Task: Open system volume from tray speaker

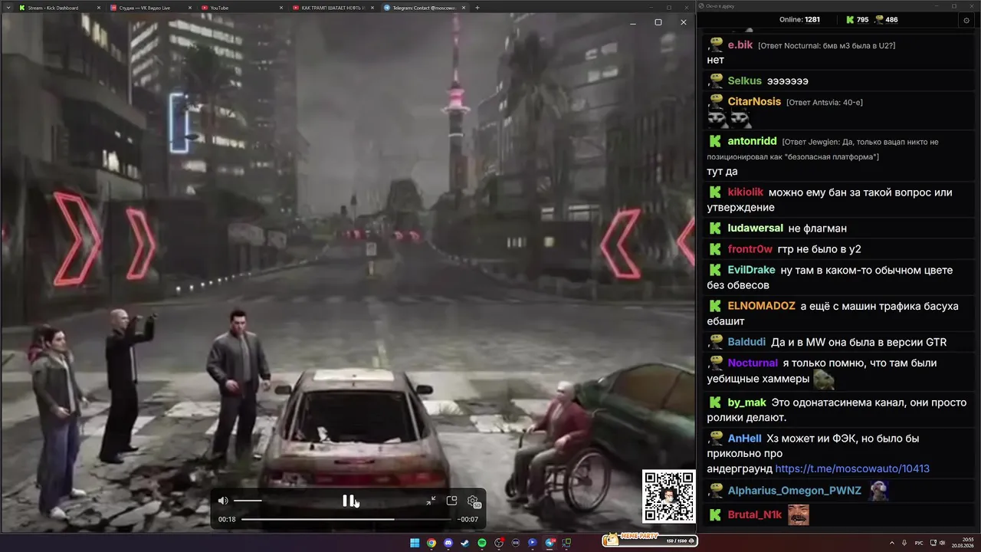Action: click(942, 543)
